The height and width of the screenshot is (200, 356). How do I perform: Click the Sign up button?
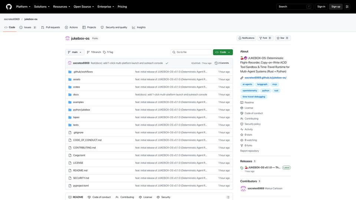(336, 7)
